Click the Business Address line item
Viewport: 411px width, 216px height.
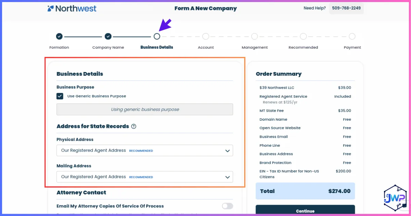305,154
